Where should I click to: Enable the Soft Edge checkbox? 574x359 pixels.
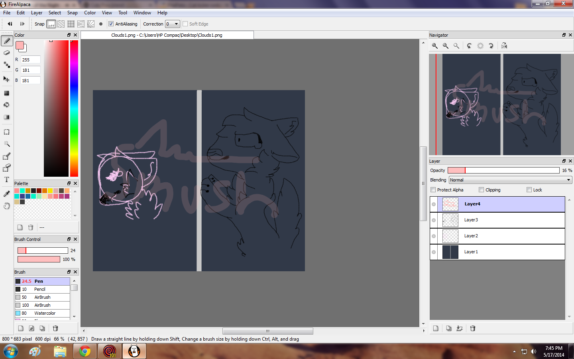click(185, 24)
